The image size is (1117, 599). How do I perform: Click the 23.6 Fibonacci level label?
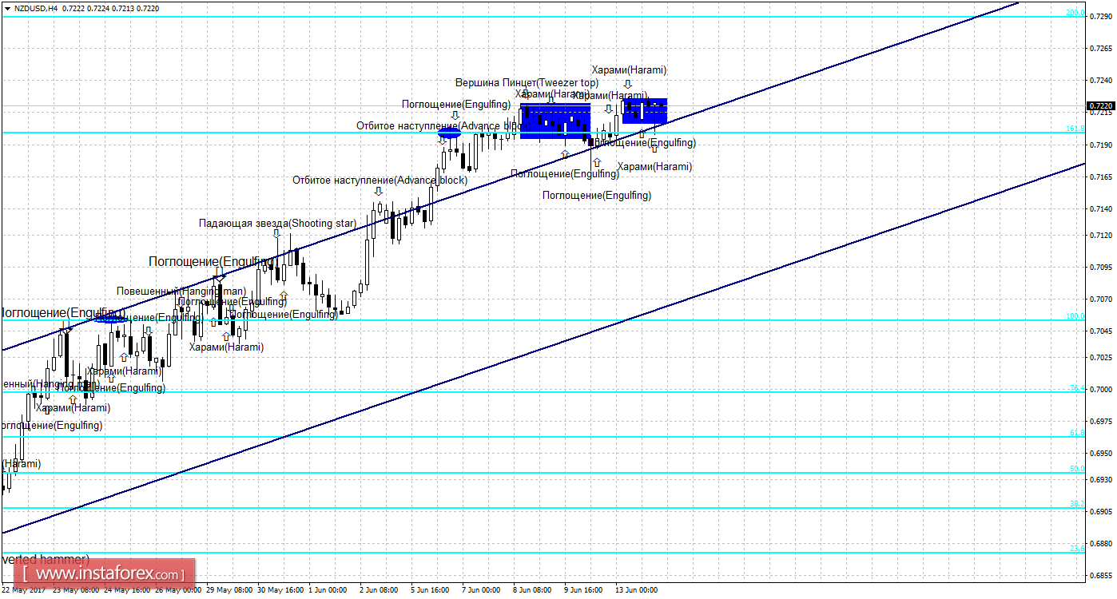[1077, 549]
